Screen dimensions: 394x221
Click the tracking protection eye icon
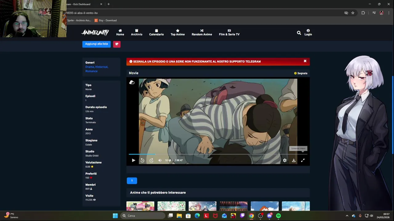[346, 13]
